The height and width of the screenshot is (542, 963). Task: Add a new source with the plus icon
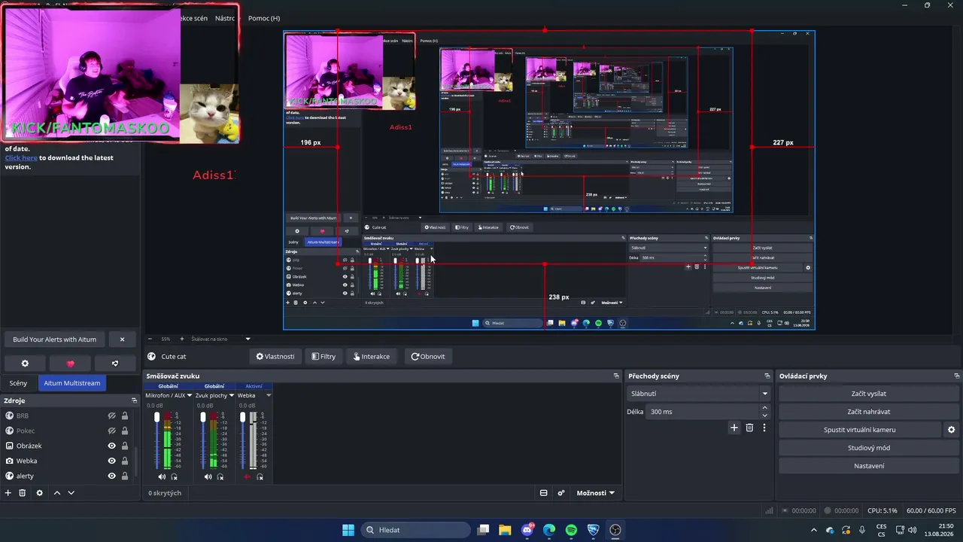tap(8, 493)
